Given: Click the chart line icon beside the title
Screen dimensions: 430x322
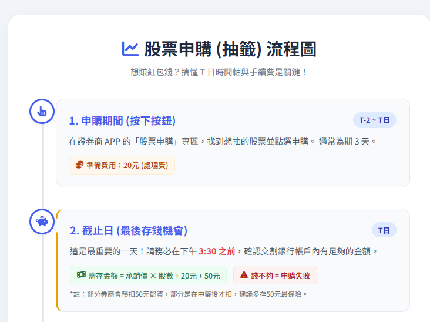Looking at the screenshot, I should [130, 49].
